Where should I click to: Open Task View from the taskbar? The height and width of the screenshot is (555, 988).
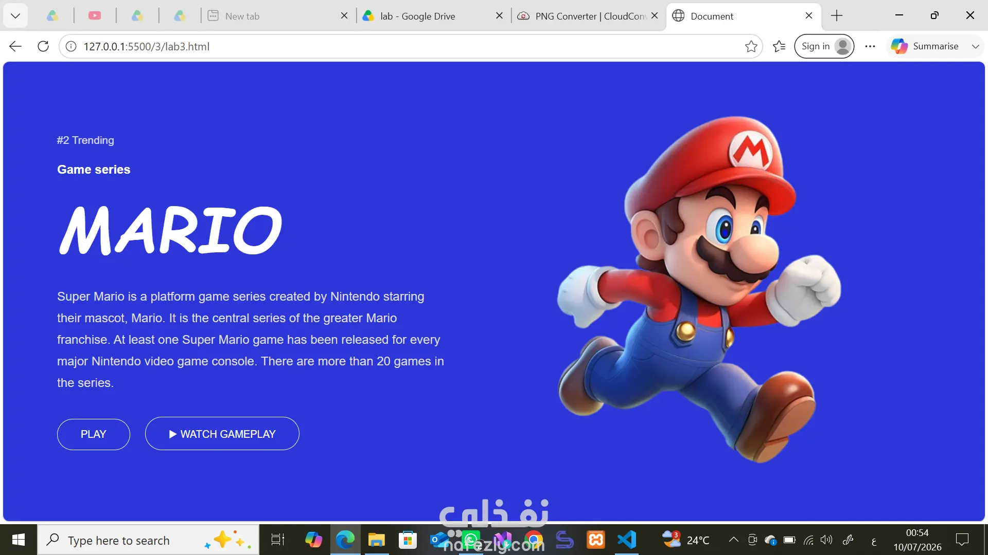(278, 540)
